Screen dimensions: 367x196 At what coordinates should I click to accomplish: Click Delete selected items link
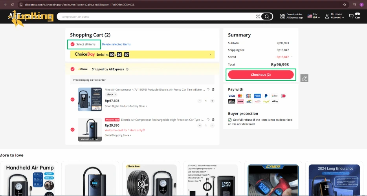tap(116, 44)
